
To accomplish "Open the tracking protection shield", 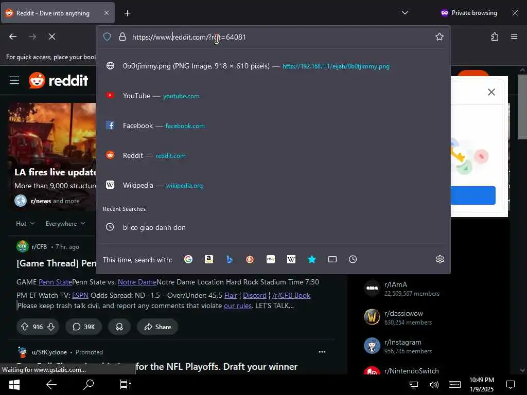I will (x=107, y=37).
